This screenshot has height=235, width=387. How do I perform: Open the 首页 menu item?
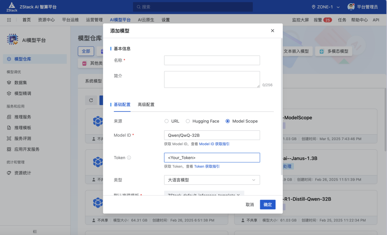[27, 20]
